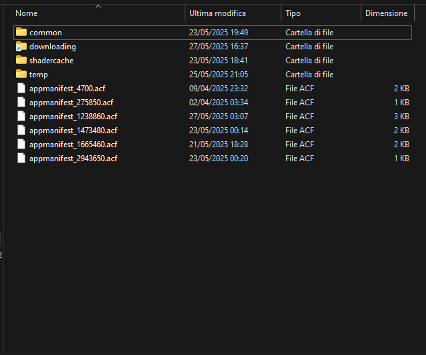Click the shadercache folder icon
This screenshot has width=426, height=355.
point(21,61)
